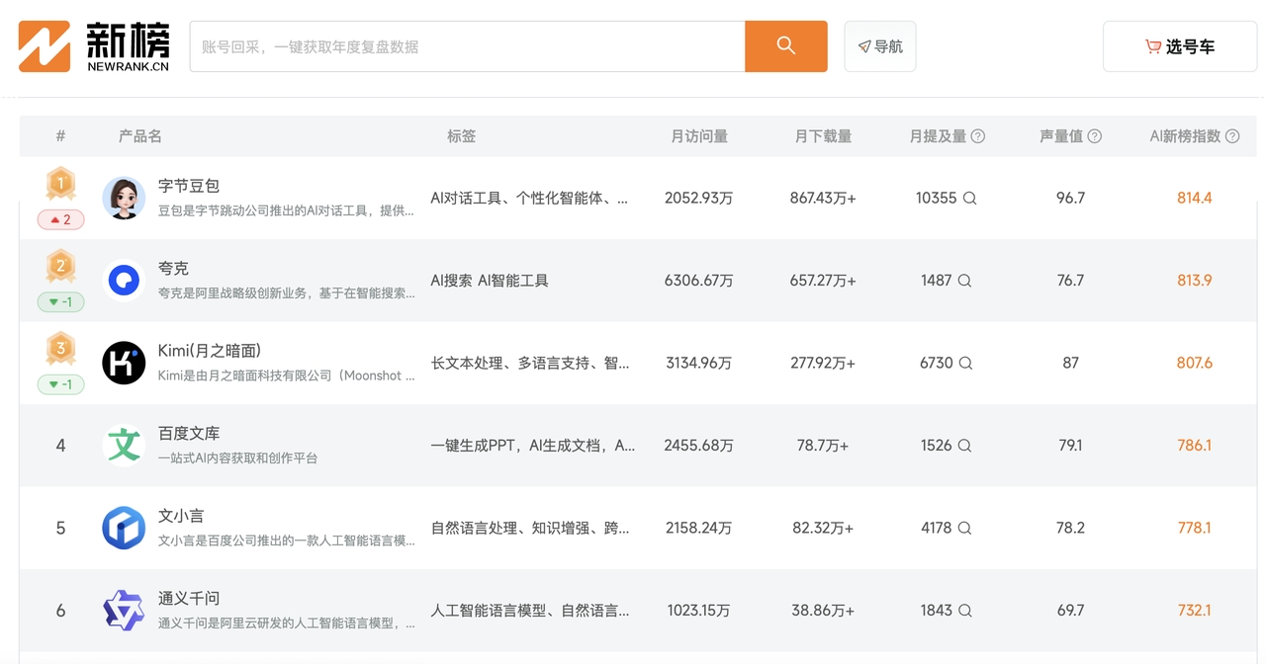The height and width of the screenshot is (664, 1266).
Task: Show help icon beside 声量值
Action: click(1095, 136)
